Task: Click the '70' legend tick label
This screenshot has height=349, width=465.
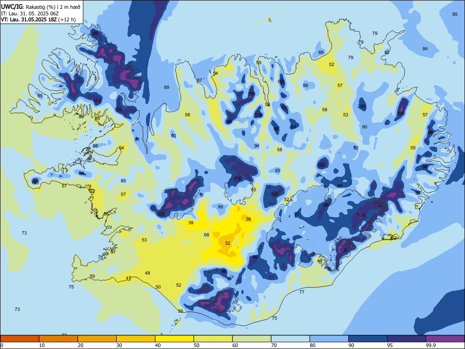Action: click(274, 345)
